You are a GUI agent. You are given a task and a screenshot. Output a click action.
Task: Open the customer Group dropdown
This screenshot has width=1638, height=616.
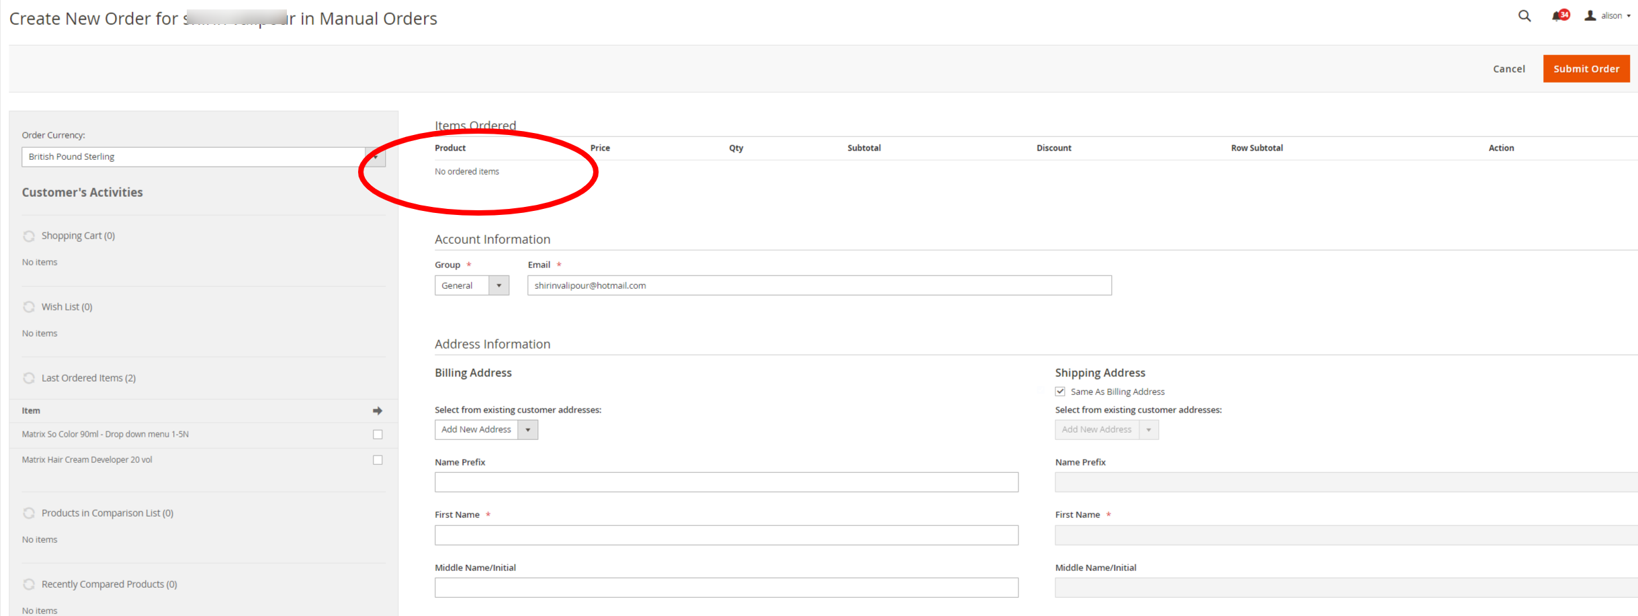click(x=499, y=285)
